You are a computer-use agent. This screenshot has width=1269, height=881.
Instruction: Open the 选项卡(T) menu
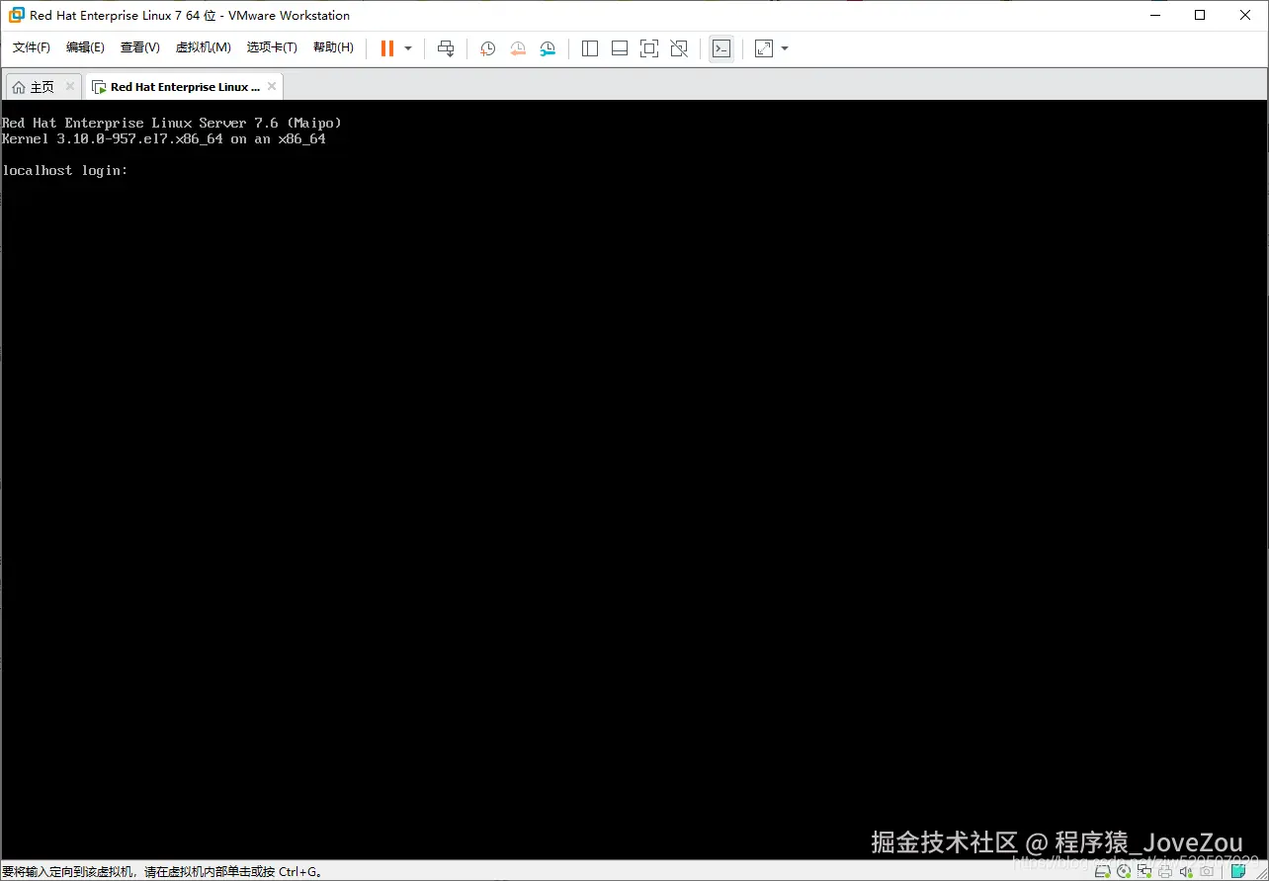pos(272,47)
